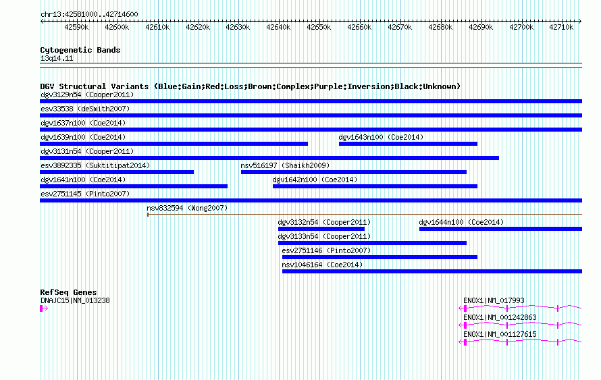Click the 42620k ruler tick label
The image size is (601, 380).
coord(198,27)
